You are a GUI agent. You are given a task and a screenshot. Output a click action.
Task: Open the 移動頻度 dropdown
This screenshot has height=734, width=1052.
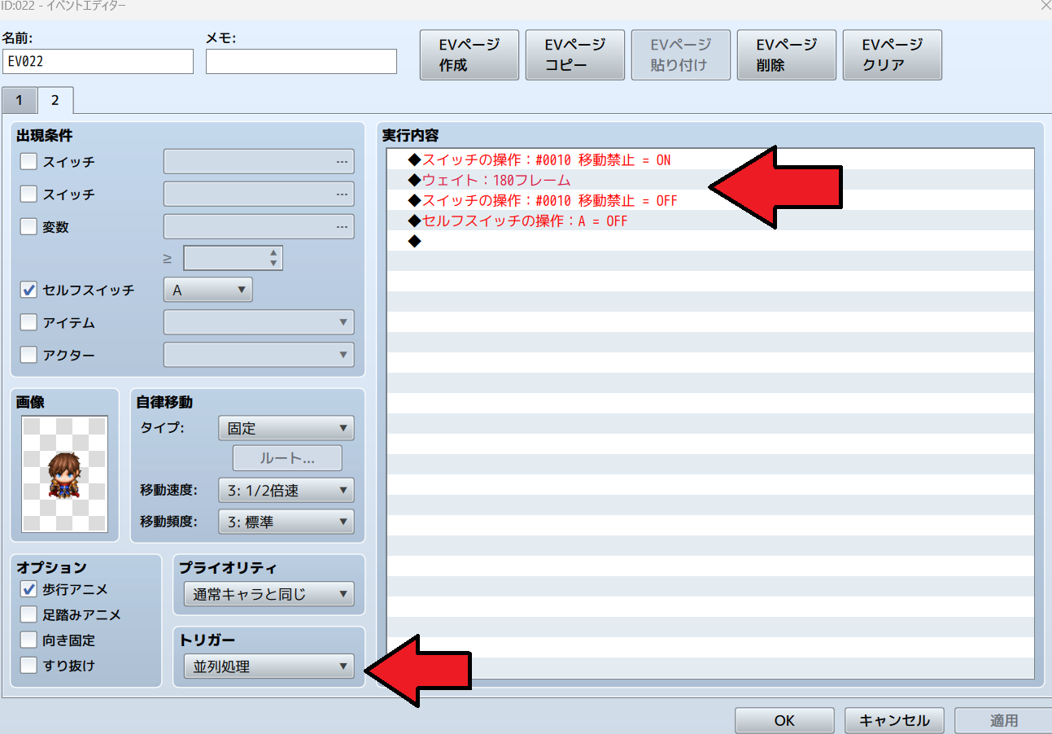coord(286,522)
